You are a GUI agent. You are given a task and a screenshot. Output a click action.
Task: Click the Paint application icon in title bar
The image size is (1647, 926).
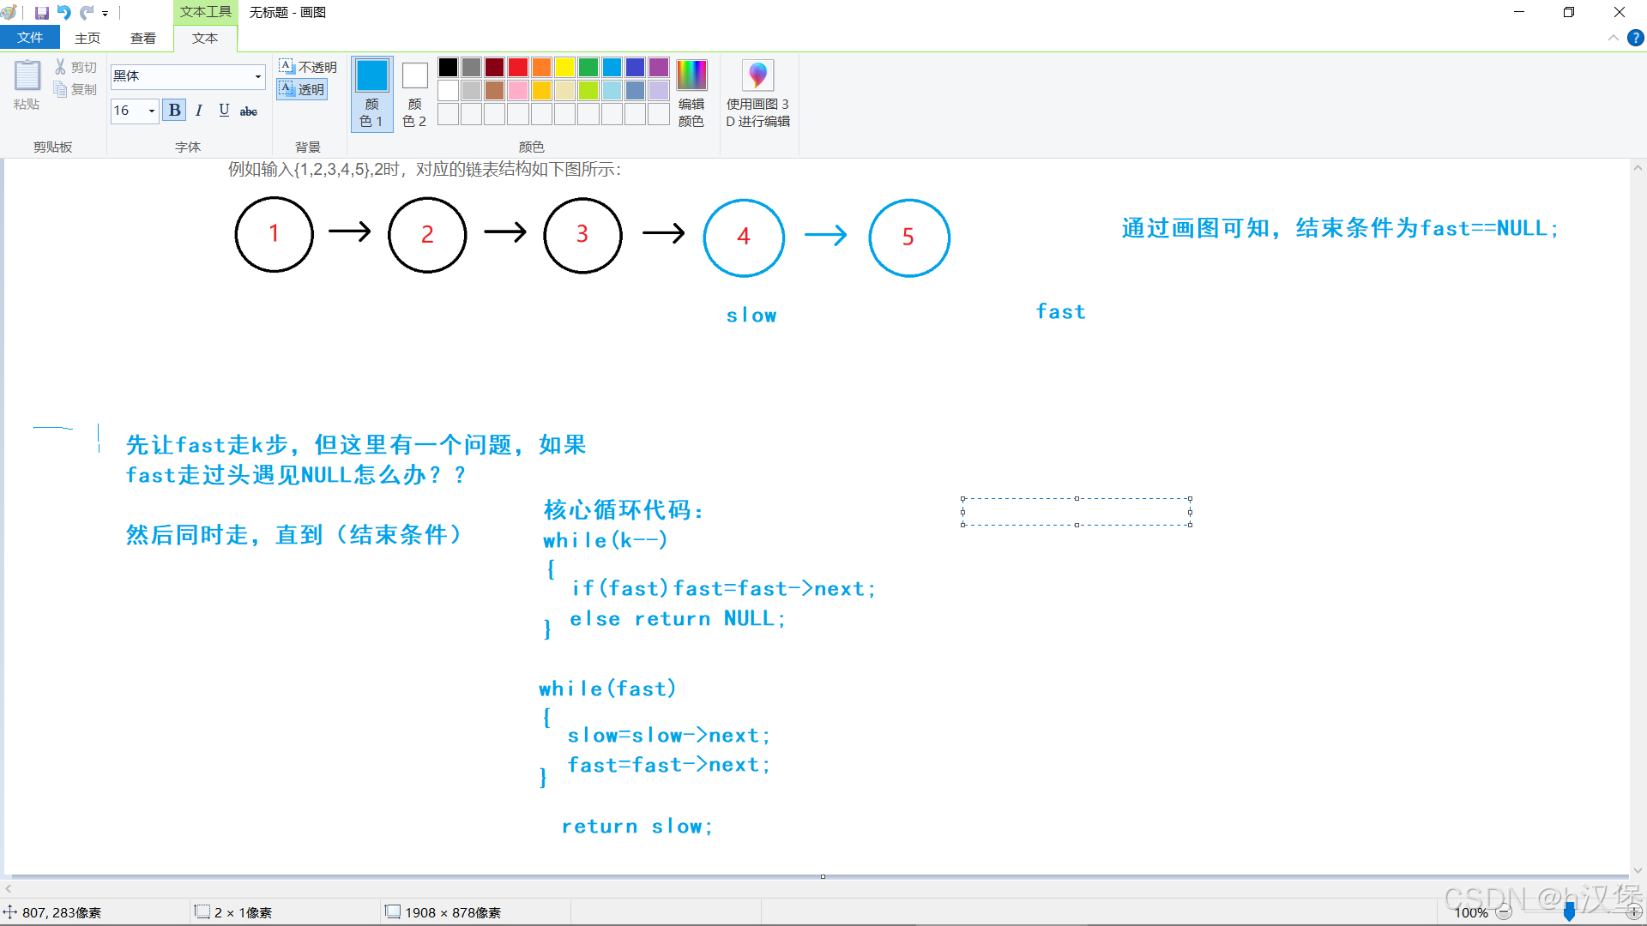(10, 13)
